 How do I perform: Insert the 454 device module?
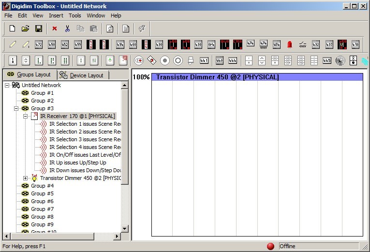pos(277,44)
